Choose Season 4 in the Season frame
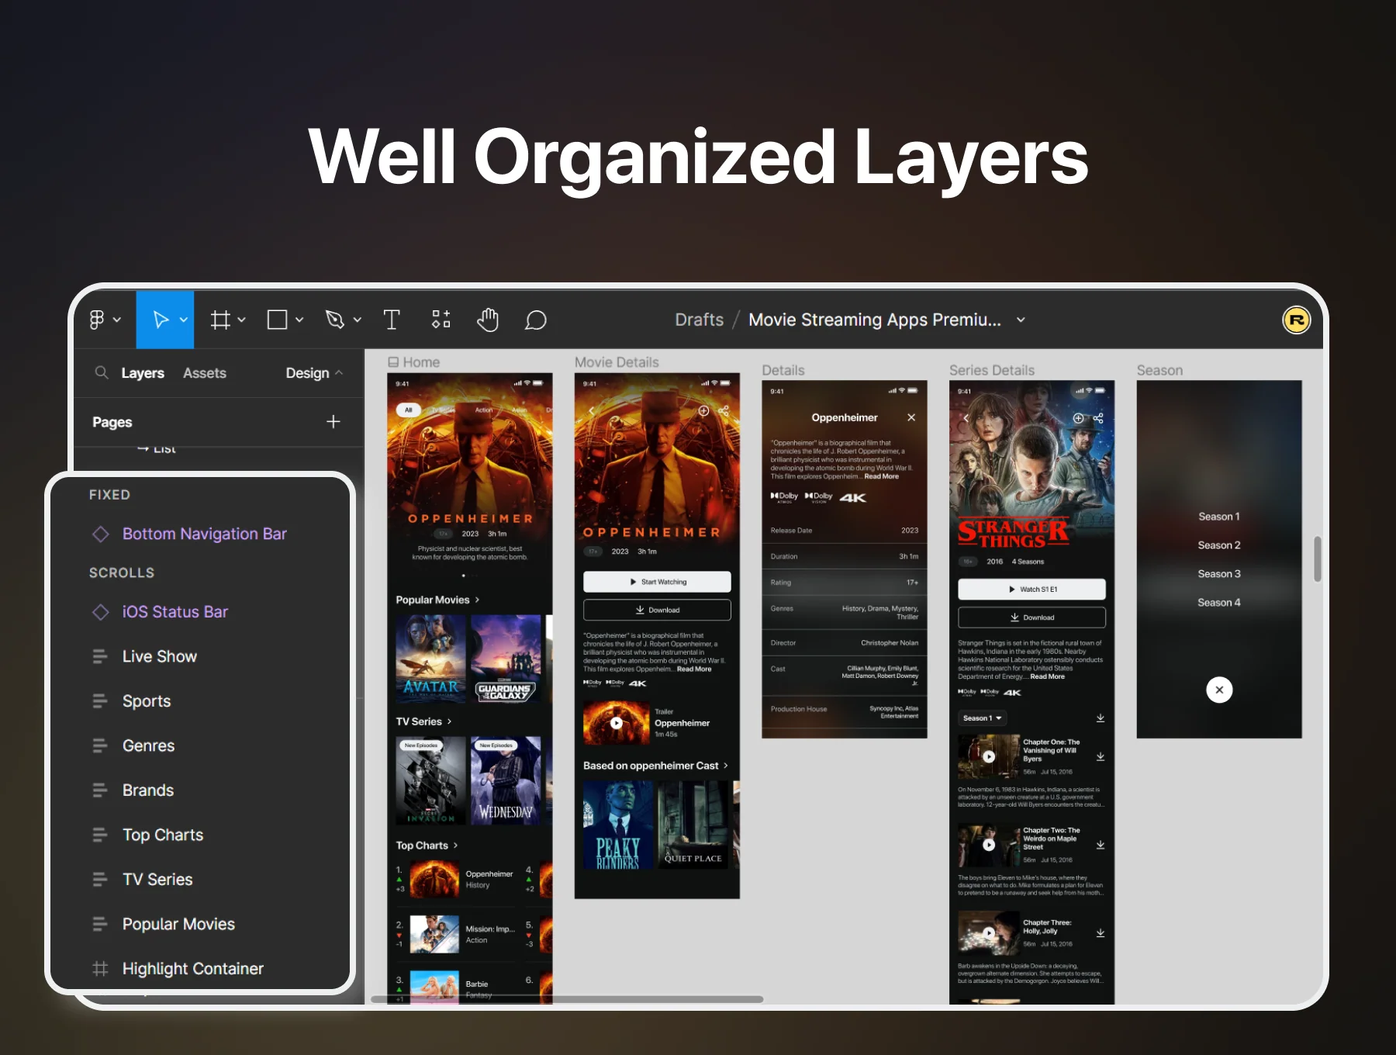Image resolution: width=1396 pixels, height=1055 pixels. tap(1218, 603)
